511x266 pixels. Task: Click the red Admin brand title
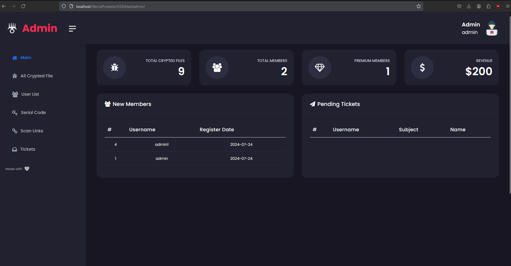pyautogui.click(x=40, y=28)
